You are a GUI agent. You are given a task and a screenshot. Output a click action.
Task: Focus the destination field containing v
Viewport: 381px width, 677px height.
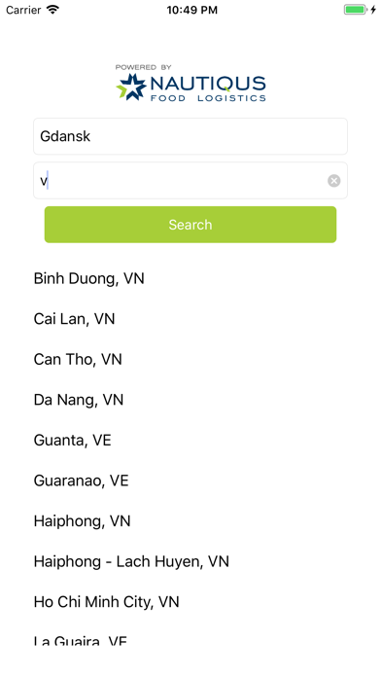[190, 181]
